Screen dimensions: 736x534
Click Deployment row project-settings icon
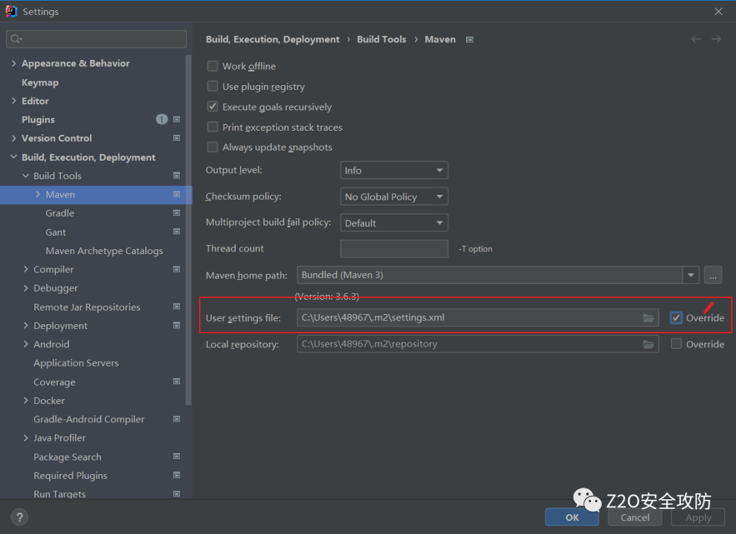click(x=177, y=325)
